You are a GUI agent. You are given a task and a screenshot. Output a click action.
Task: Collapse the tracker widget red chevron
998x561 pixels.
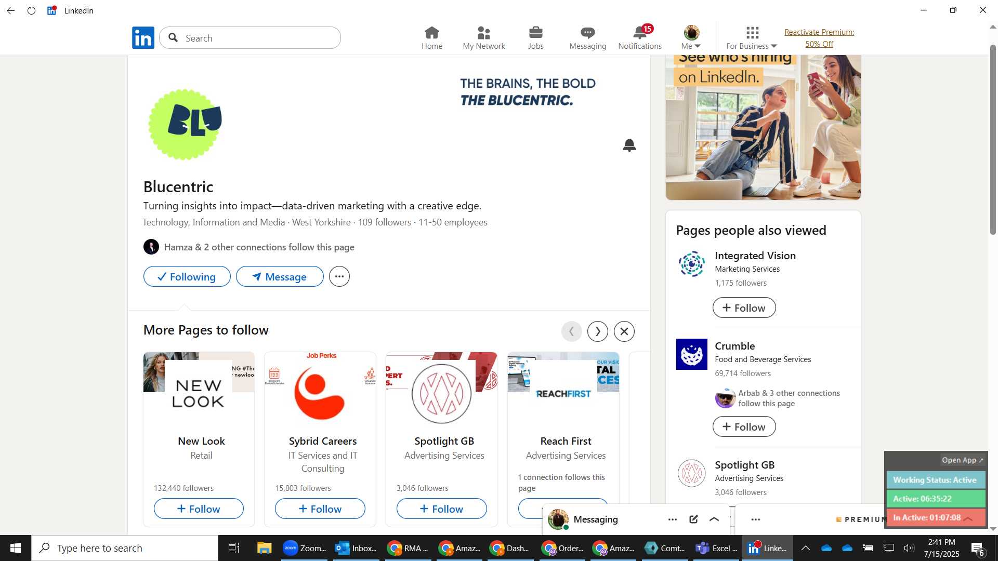[x=968, y=518]
